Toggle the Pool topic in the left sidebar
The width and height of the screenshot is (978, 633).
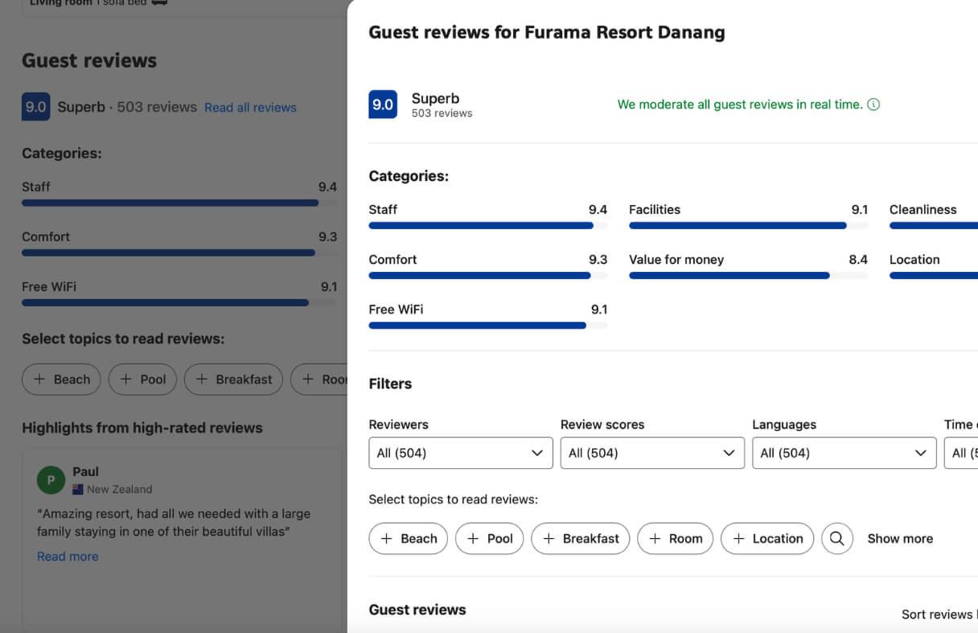coord(142,379)
